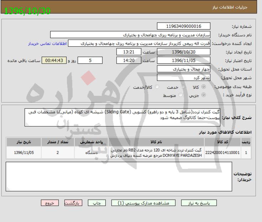The width and height of the screenshot is (262, 222).
Task: Click the شهر محل تحویل field شهر کرد
Action: 183,78
